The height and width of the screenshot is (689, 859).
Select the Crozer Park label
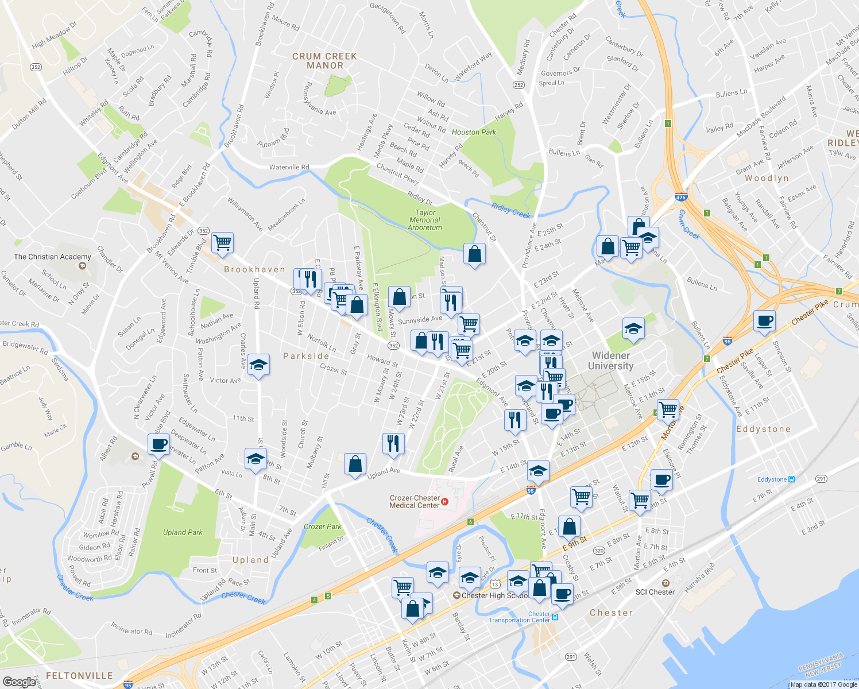(323, 527)
